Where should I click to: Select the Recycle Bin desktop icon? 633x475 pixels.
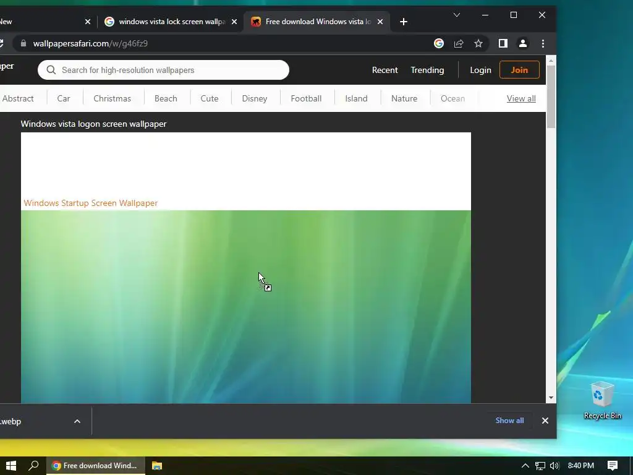click(x=602, y=400)
